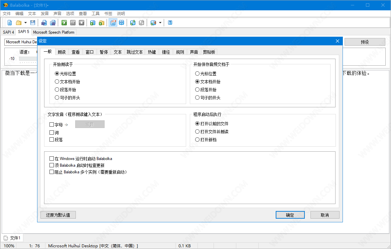This screenshot has height=249, width=391.
Task: Open the 文件 menu
Action: point(7,13)
